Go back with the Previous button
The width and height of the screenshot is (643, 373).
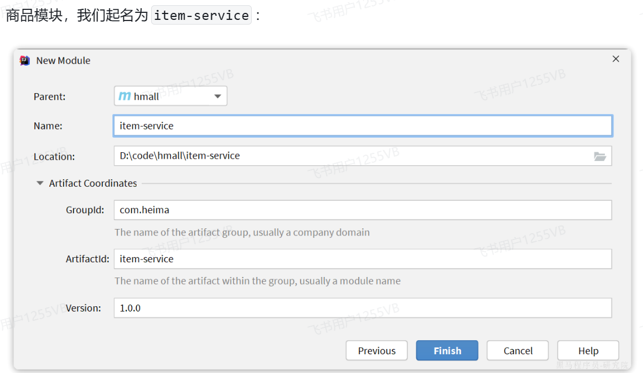coord(377,351)
